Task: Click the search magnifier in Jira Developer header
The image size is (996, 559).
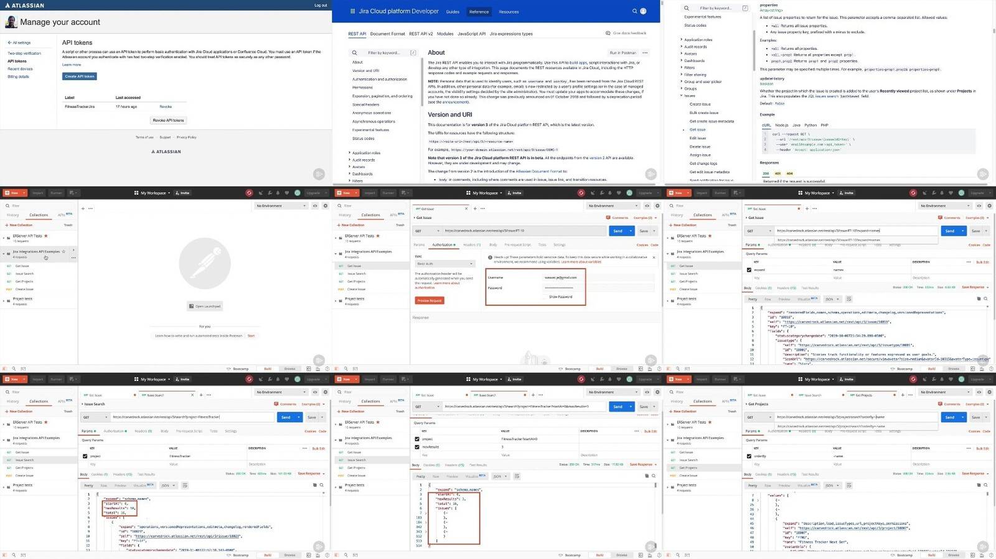Action: pyautogui.click(x=635, y=11)
